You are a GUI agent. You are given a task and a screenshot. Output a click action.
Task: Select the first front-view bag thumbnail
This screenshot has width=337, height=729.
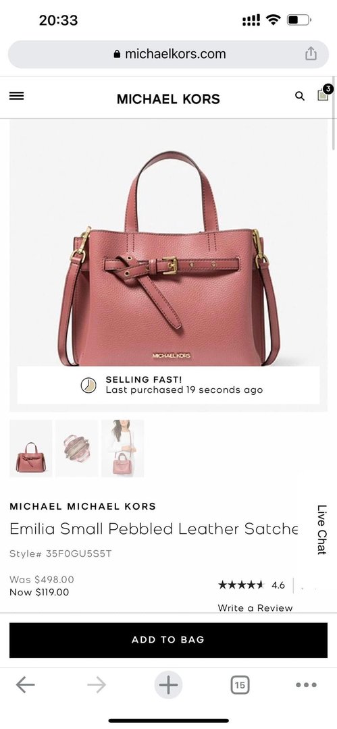(x=30, y=449)
